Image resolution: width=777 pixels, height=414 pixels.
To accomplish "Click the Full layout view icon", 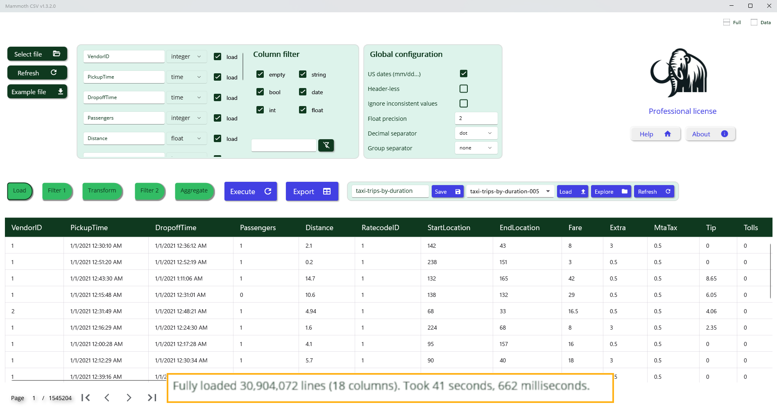I will click(x=727, y=23).
